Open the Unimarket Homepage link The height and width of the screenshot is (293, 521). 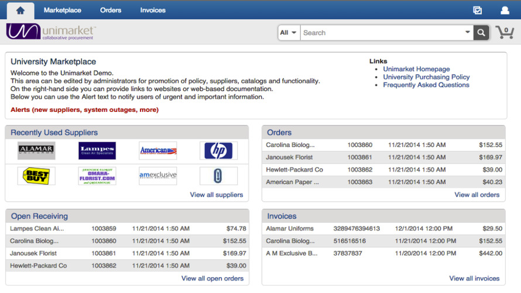pyautogui.click(x=416, y=69)
